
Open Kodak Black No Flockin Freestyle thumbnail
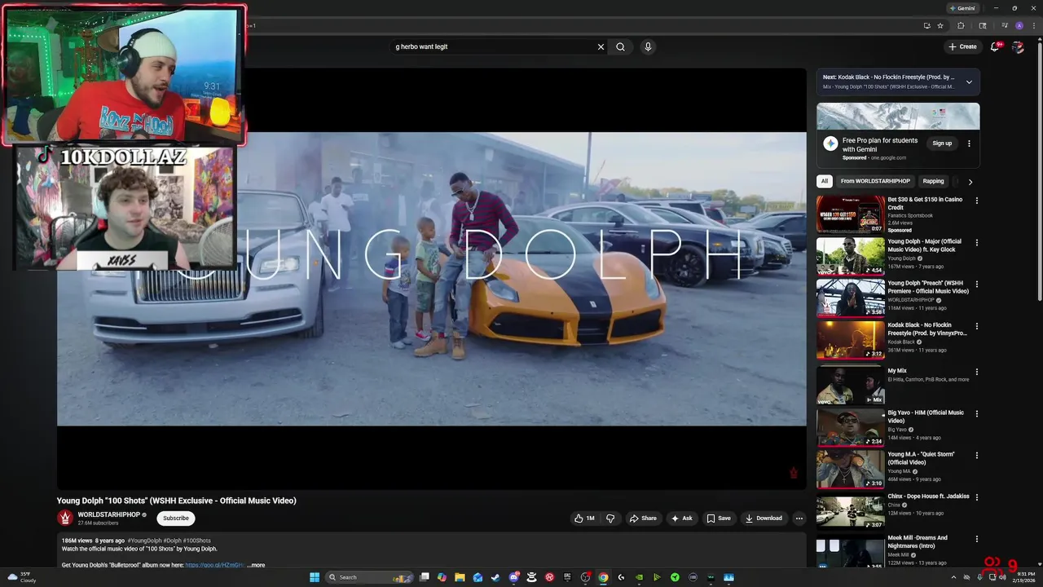tap(850, 340)
